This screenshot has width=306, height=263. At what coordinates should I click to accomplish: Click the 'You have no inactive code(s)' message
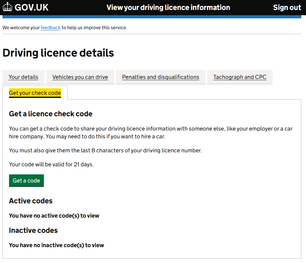(56, 245)
